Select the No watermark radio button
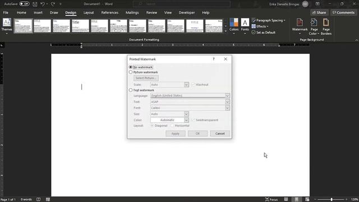The height and width of the screenshot is (202, 359). [x=131, y=67]
